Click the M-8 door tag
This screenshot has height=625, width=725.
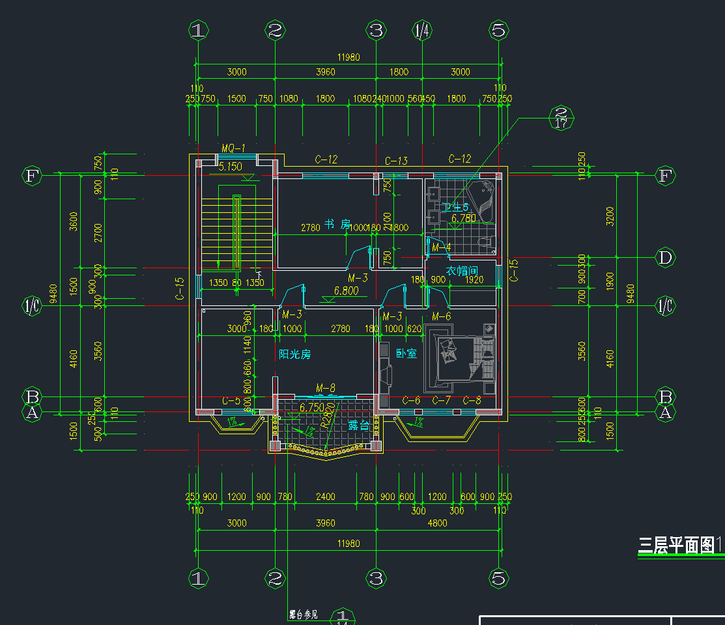pyautogui.click(x=326, y=387)
